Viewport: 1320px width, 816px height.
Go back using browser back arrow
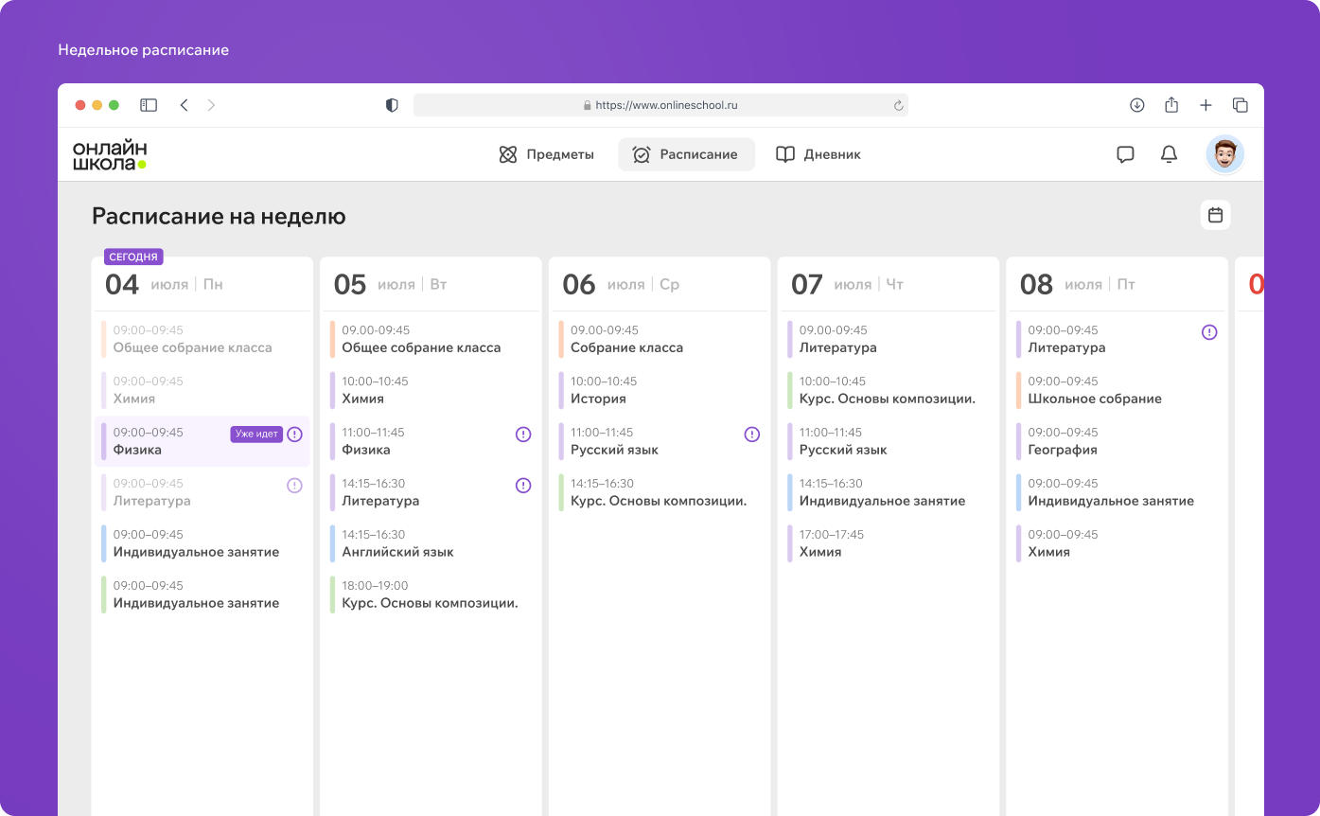coord(185,105)
